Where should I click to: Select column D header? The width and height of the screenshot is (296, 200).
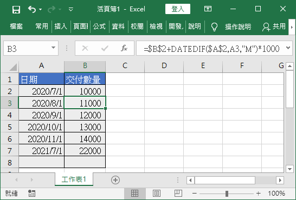(x=164, y=65)
